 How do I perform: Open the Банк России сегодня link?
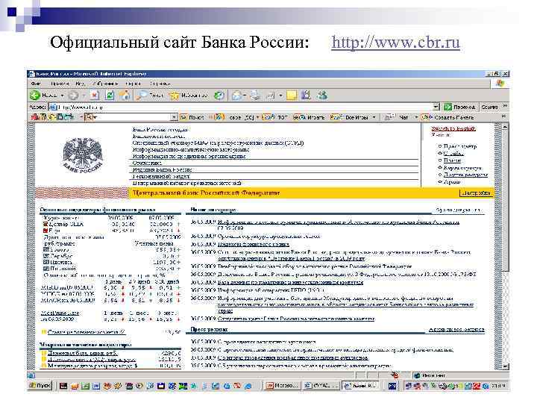point(160,130)
